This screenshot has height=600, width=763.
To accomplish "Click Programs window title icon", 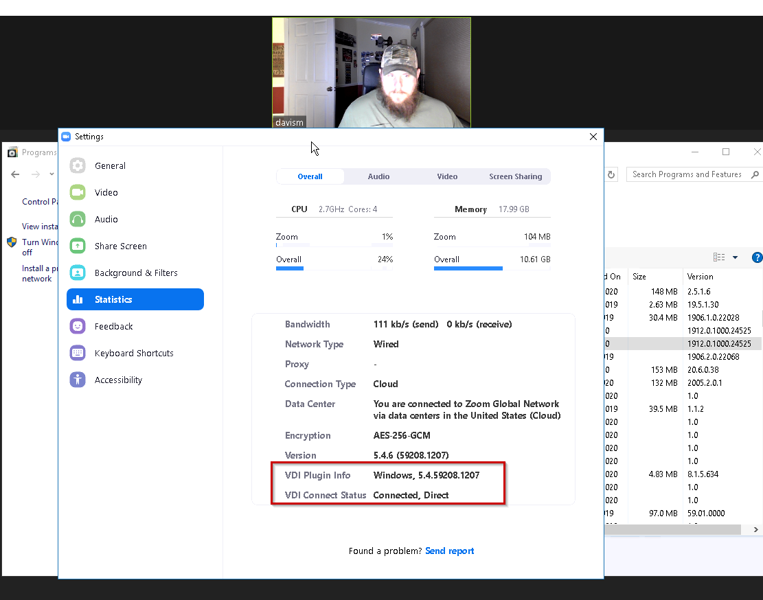I will [x=12, y=152].
